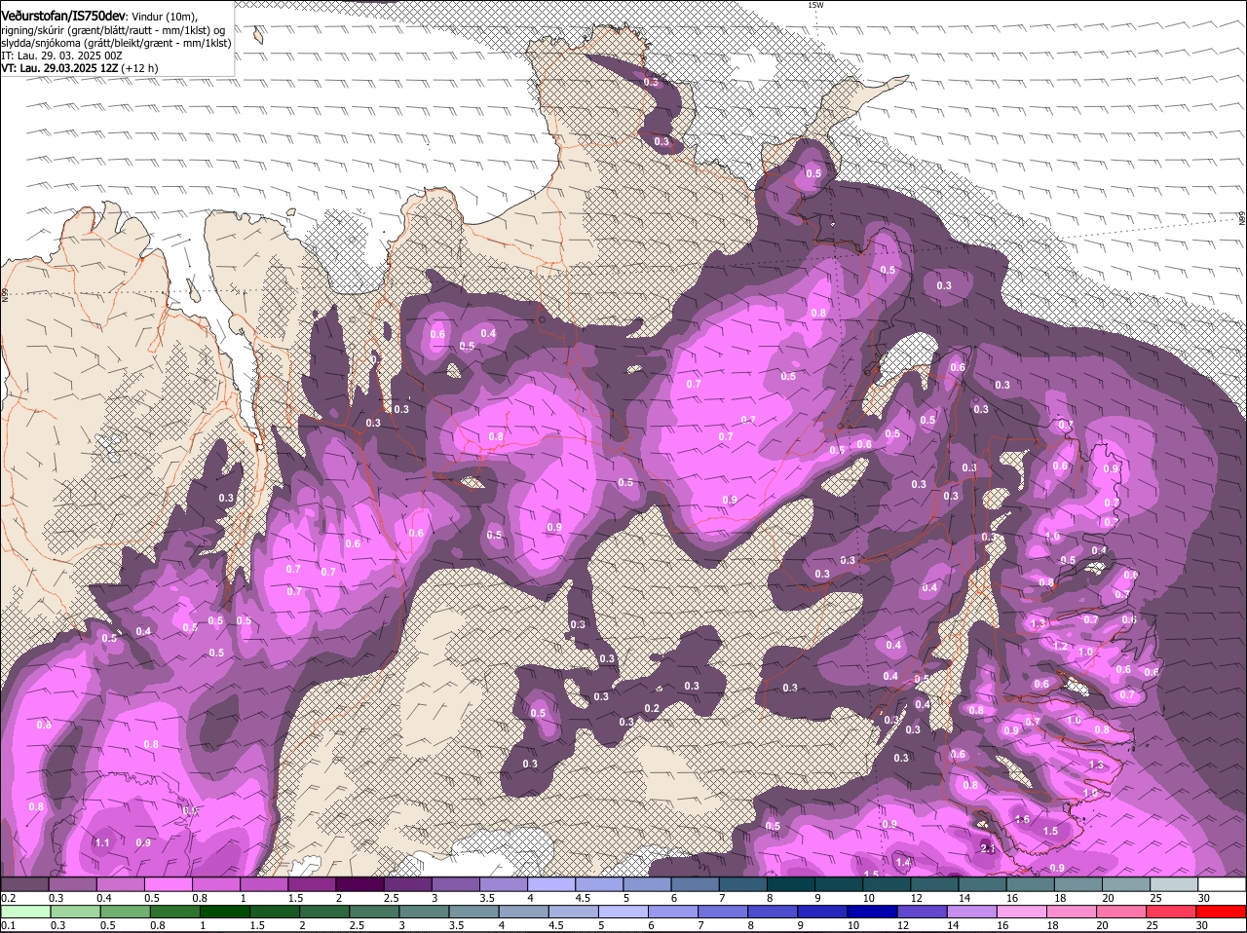
Task: Click the VT: Lau. 29.03.2025 12Z (+12 h) line
Action: (x=79, y=68)
